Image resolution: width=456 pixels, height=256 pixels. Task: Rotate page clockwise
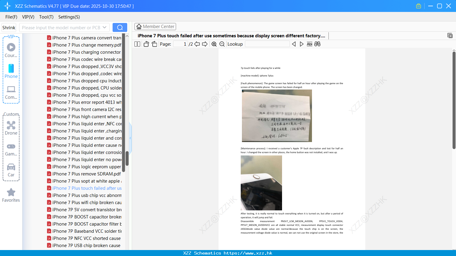tap(154, 44)
